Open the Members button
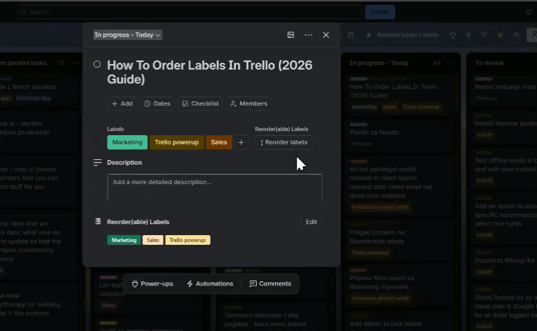537x331 pixels. tap(248, 103)
